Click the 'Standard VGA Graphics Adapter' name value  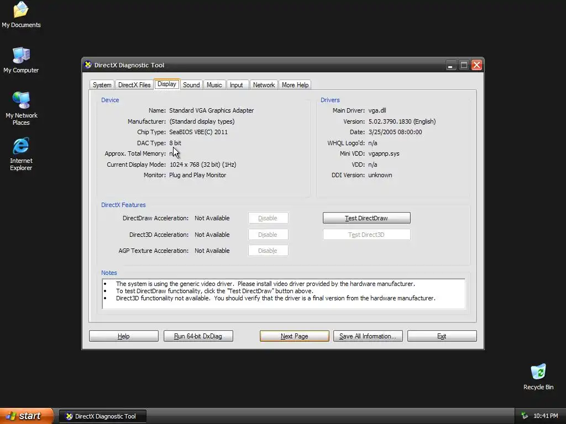(212, 110)
